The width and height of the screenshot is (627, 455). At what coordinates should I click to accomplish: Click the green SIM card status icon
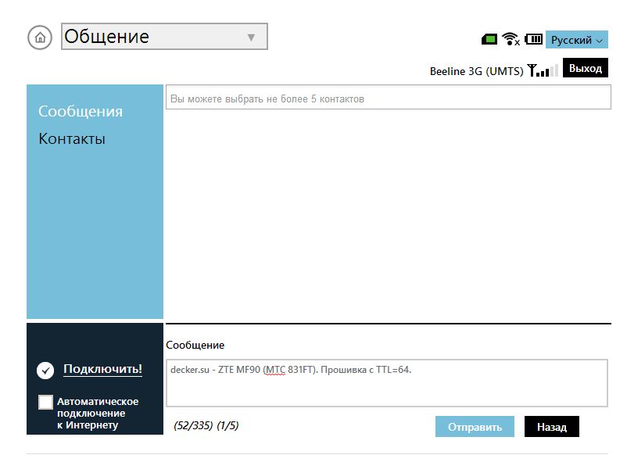tap(489, 39)
